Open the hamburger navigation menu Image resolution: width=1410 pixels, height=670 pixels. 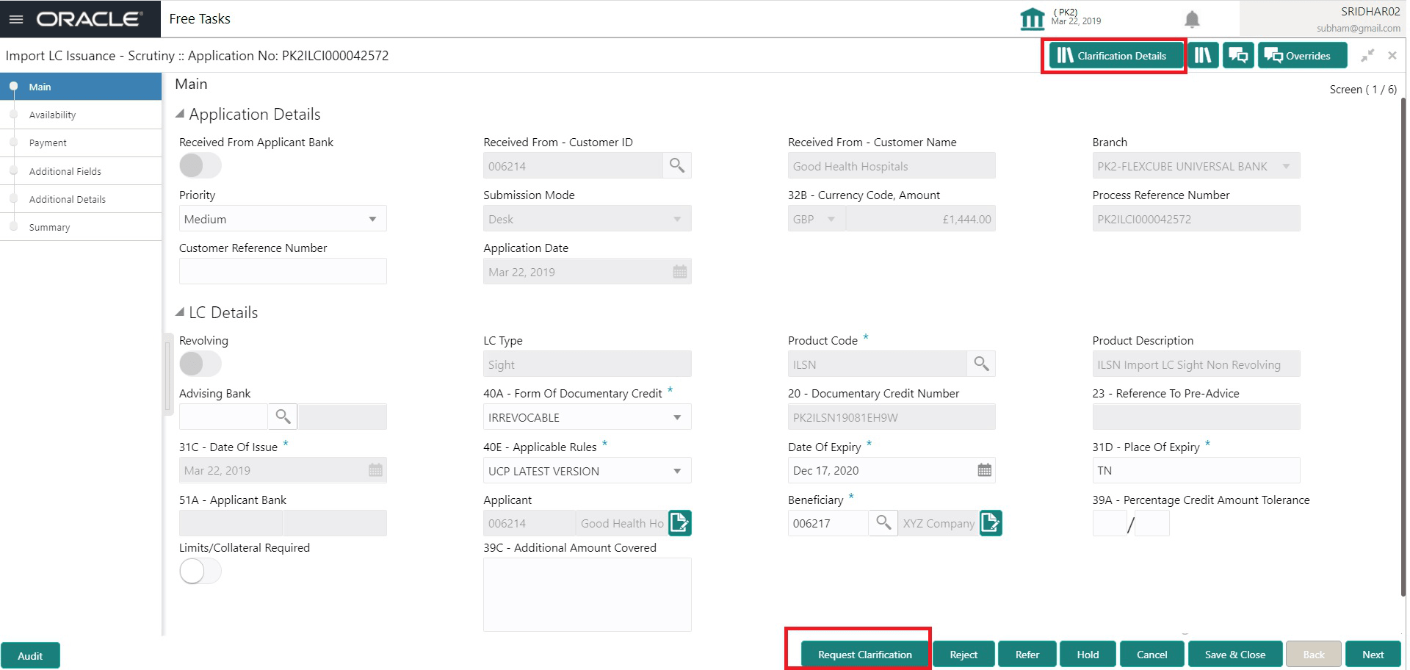pyautogui.click(x=15, y=19)
